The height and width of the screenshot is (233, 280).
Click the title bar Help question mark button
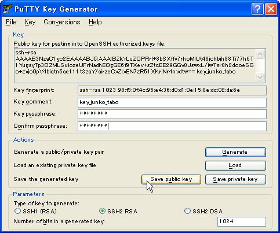pos(257,9)
